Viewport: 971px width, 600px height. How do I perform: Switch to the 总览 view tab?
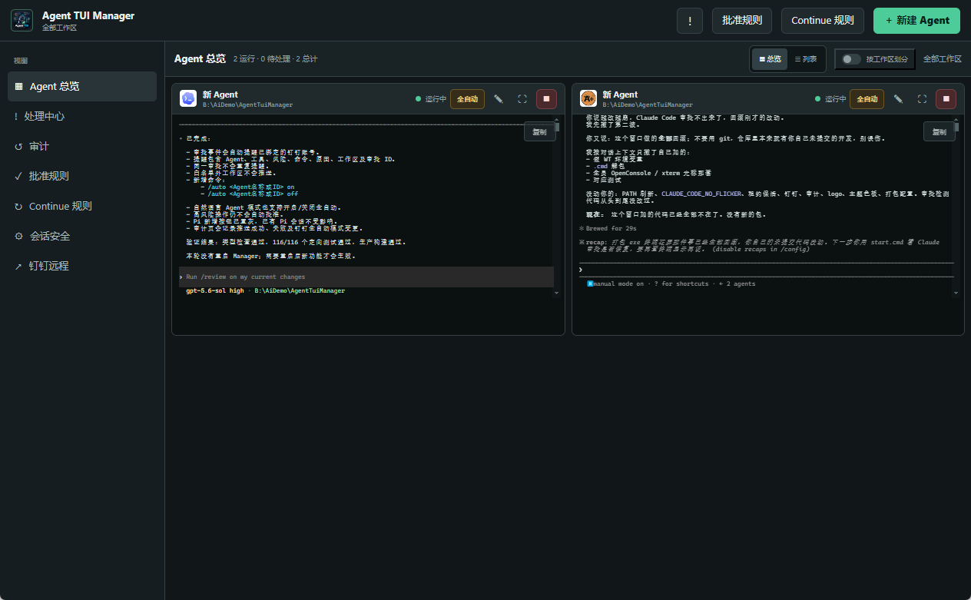[x=770, y=59]
